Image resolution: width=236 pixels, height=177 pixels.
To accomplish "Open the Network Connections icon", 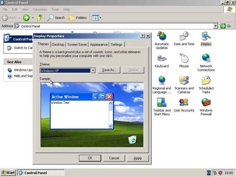I will [206, 58].
